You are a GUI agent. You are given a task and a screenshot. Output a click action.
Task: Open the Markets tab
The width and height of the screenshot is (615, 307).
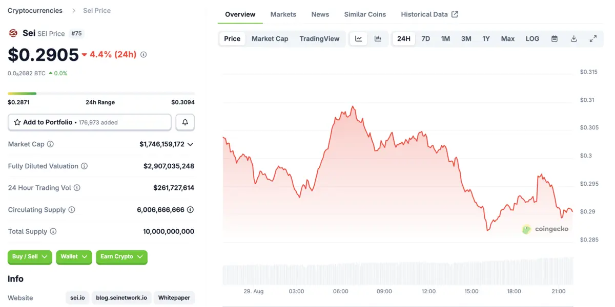point(283,14)
